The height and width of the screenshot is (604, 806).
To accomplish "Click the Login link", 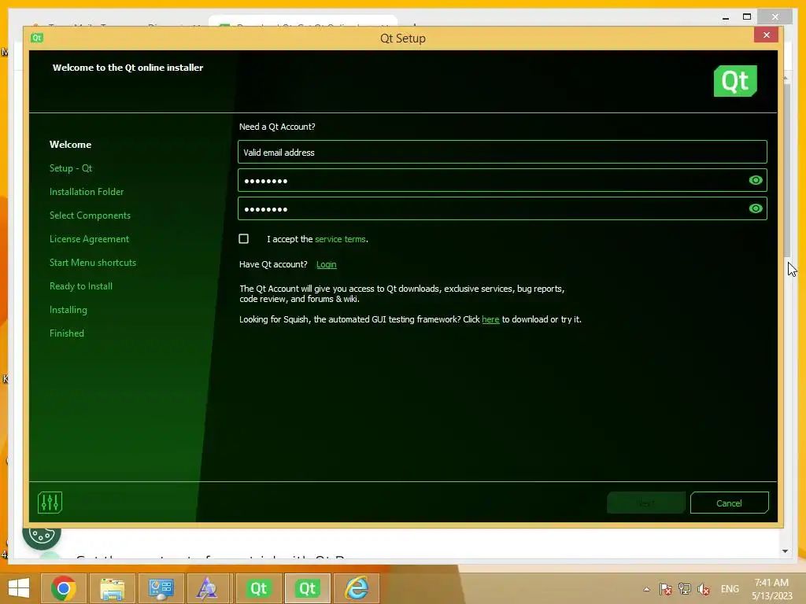I will (327, 264).
